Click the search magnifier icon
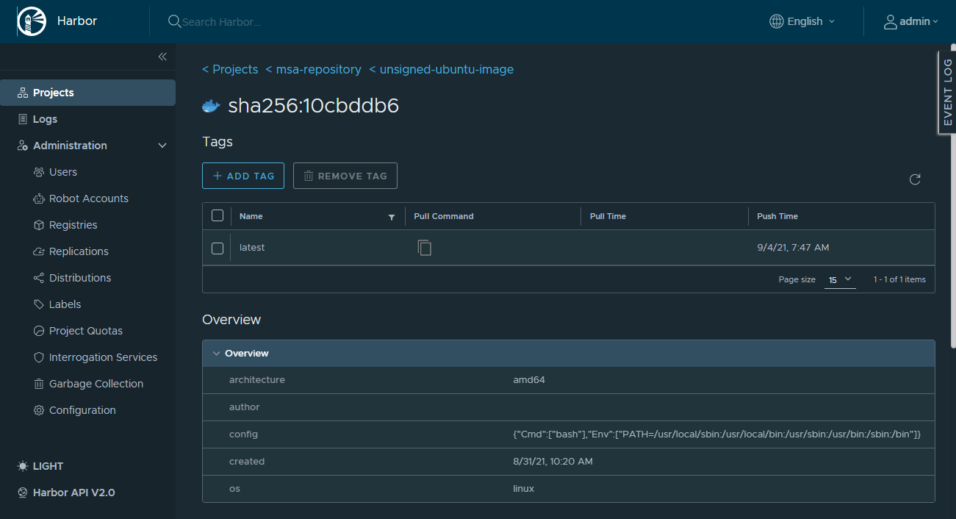This screenshot has width=956, height=519. click(x=174, y=21)
